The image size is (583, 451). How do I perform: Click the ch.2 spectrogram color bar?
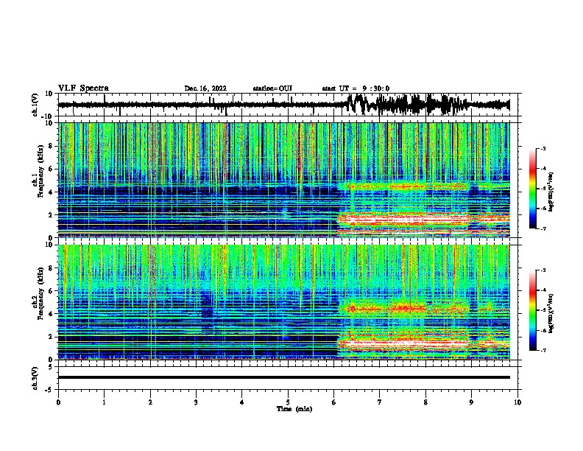coord(533,310)
